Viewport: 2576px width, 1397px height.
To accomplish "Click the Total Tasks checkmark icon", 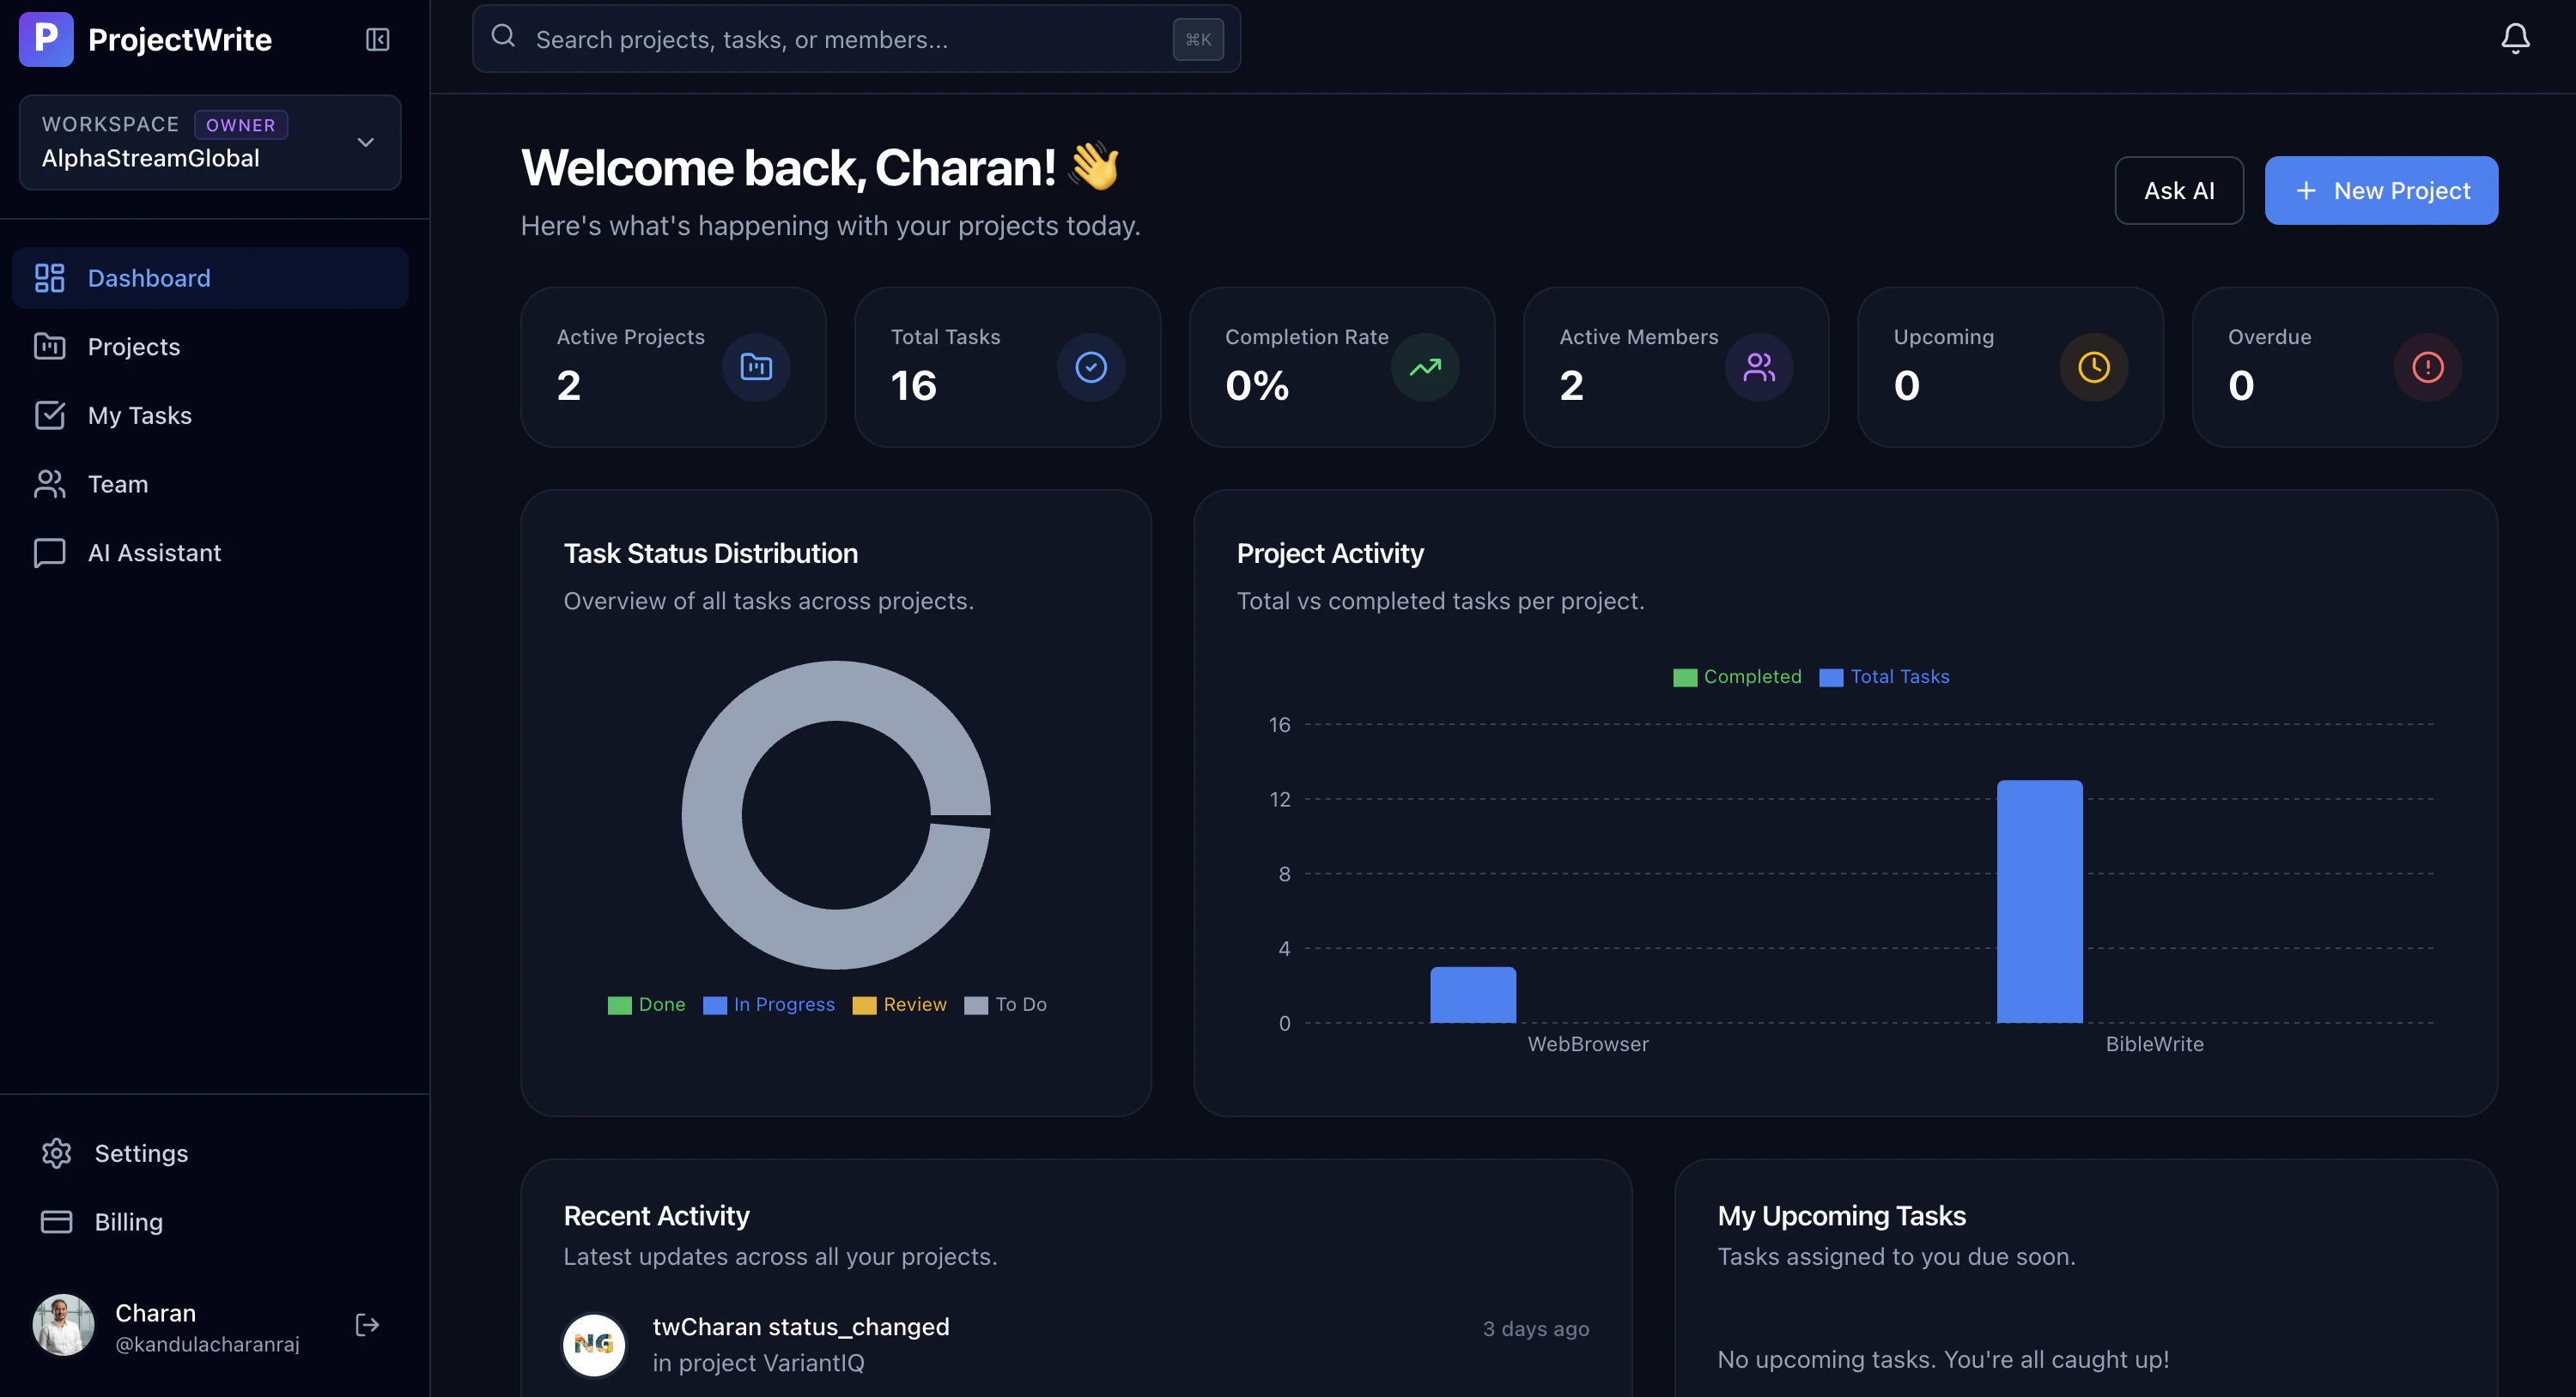I will (1090, 366).
